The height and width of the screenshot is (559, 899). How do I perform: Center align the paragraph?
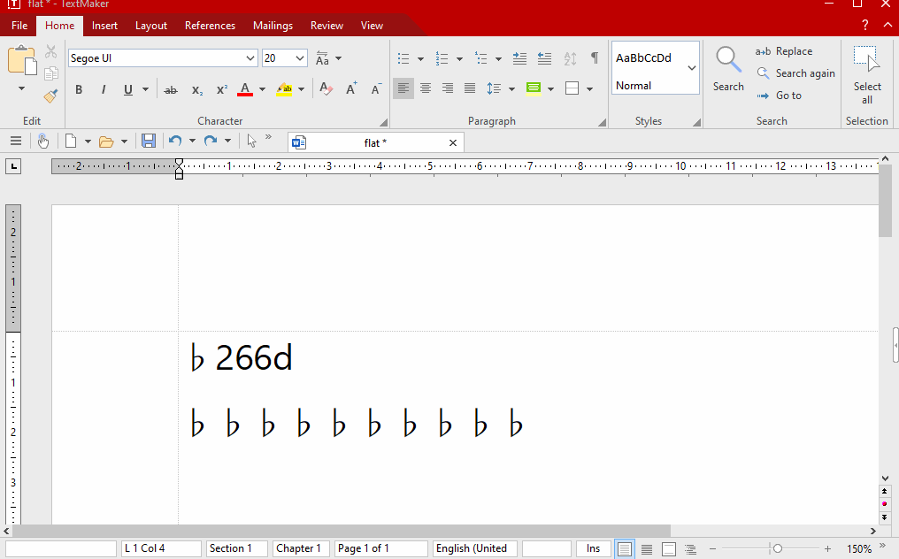[426, 88]
